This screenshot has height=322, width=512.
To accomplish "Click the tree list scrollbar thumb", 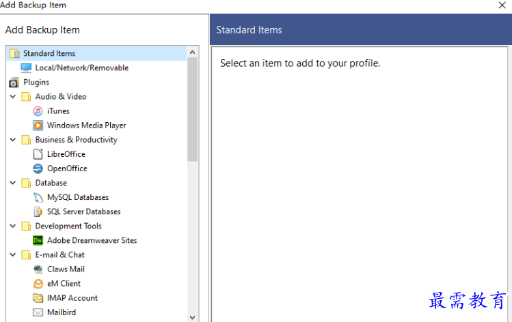I will pyautogui.click(x=192, y=110).
